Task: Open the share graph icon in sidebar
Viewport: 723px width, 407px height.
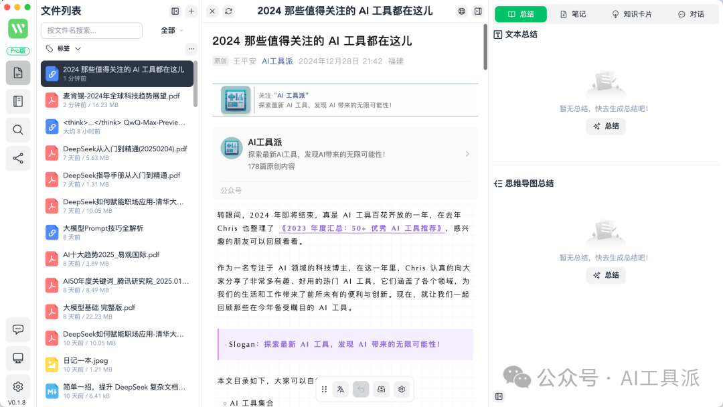Action: coord(18,159)
